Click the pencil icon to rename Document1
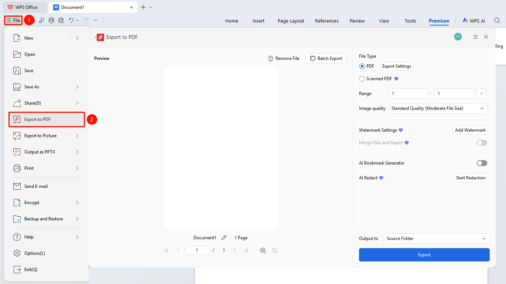This screenshot has width=506, height=284. pos(224,238)
